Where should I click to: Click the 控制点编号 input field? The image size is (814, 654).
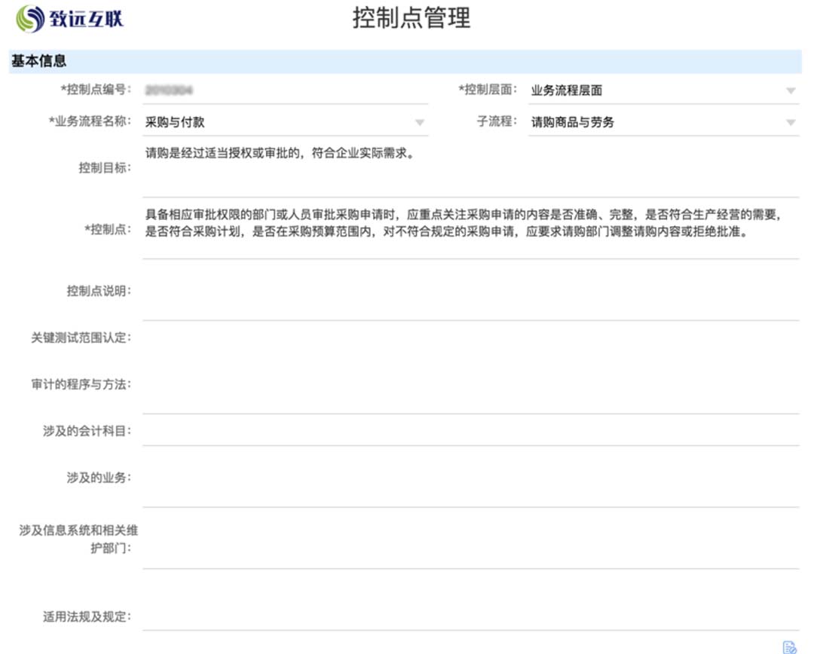pyautogui.click(x=286, y=91)
